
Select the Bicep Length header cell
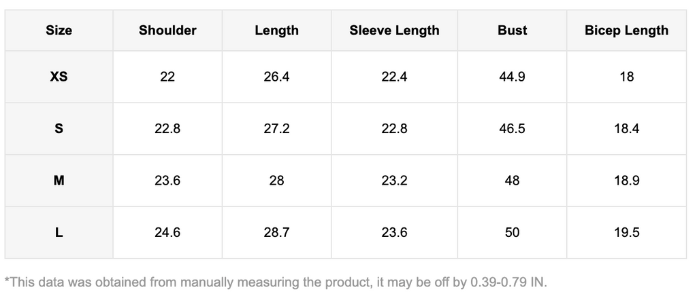point(626,31)
